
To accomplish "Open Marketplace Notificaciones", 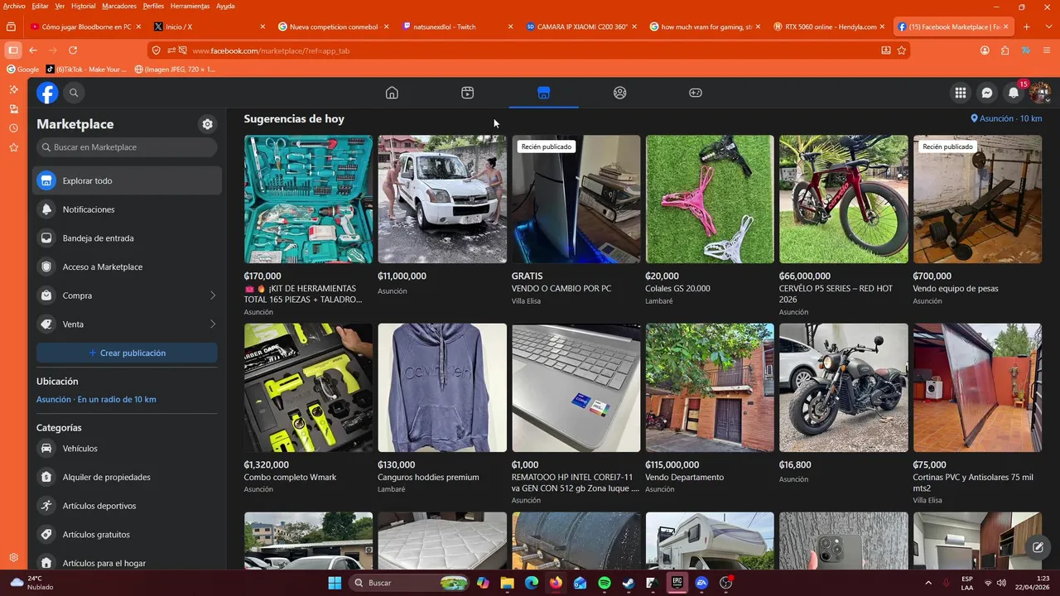I will point(127,209).
